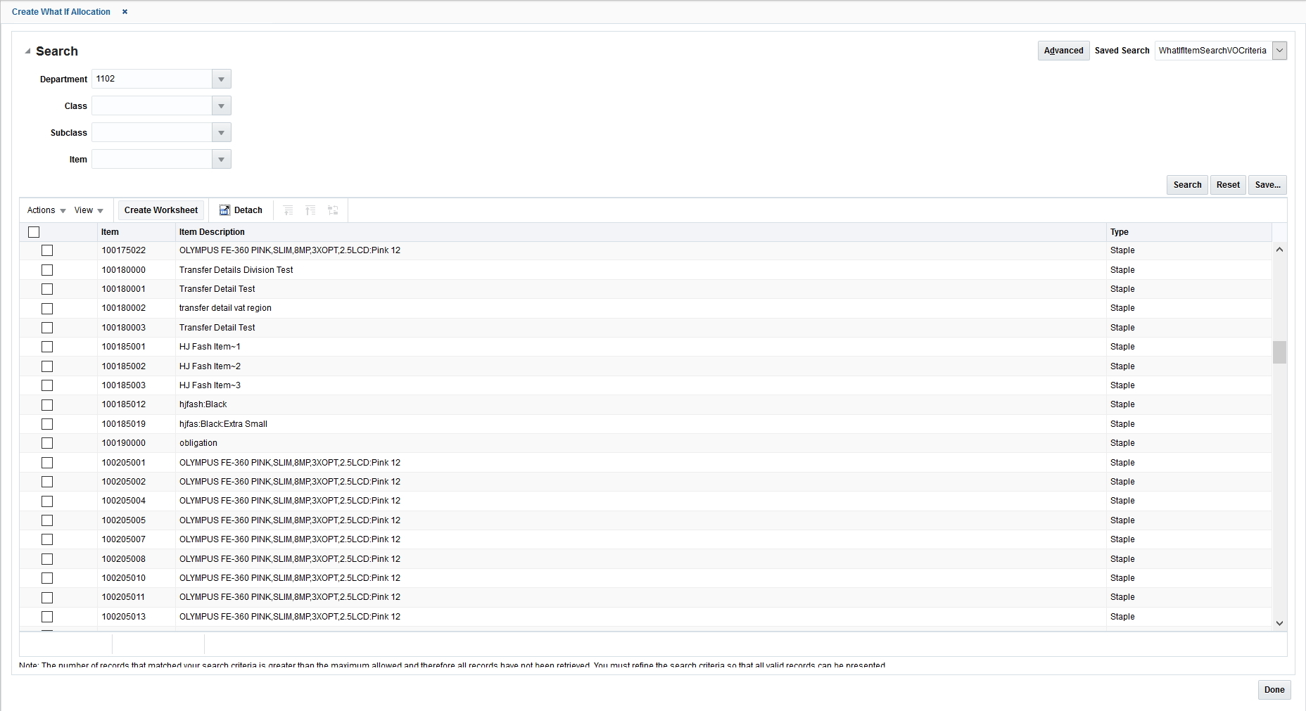Open the Subclass dropdown arrow

click(x=222, y=132)
